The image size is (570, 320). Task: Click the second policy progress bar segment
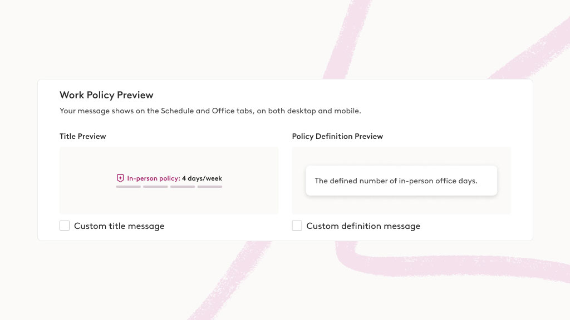[x=155, y=187]
